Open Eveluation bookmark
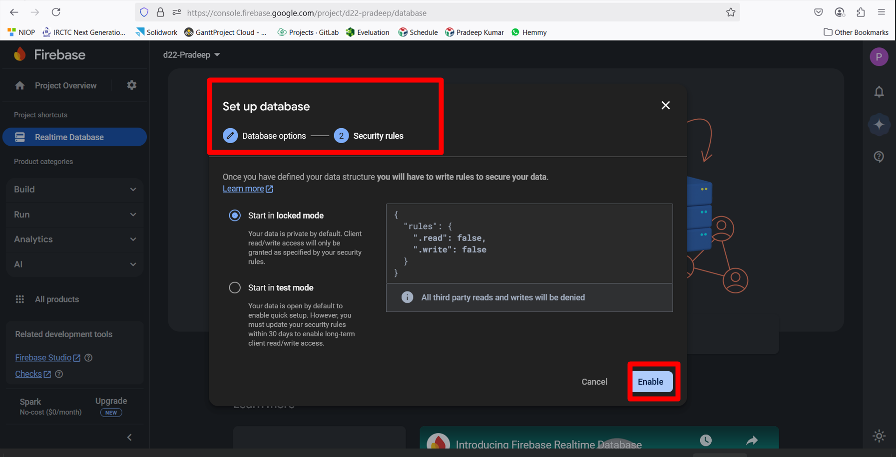Viewport: 896px width, 457px height. tap(368, 32)
